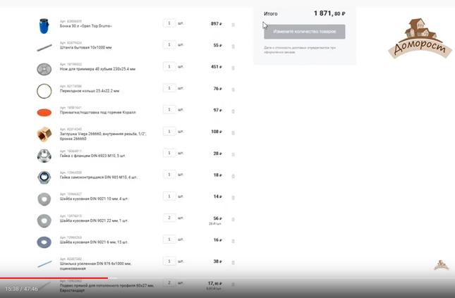Viewport: 455px width, 298px height.
Task: Trash the DIN 976 threaded stud item
Action: coord(233,263)
